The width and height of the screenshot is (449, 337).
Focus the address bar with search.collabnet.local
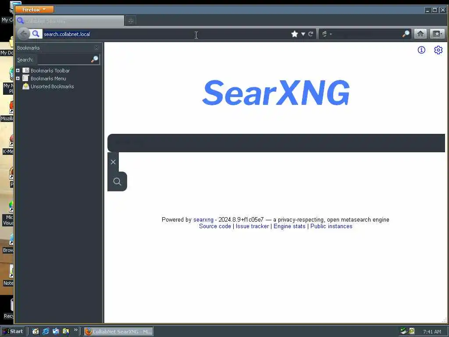point(165,34)
